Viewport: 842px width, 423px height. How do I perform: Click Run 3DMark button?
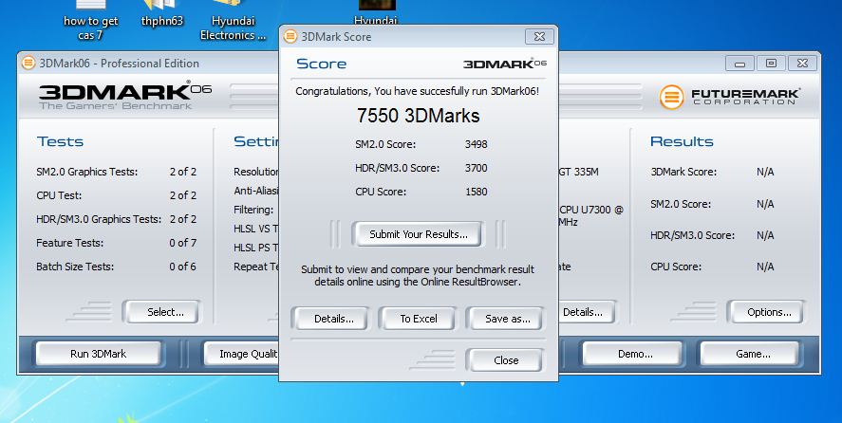[x=99, y=354]
